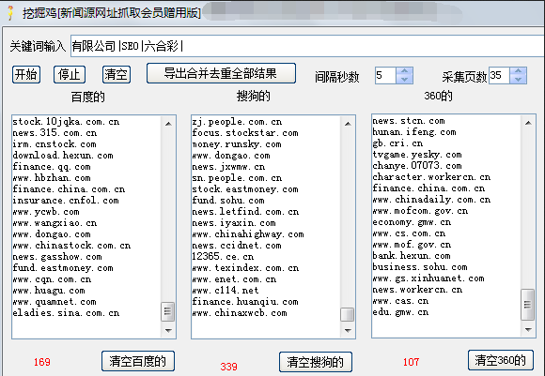Select bank.hexun.com row
545x376 pixels.
[x=412, y=256]
